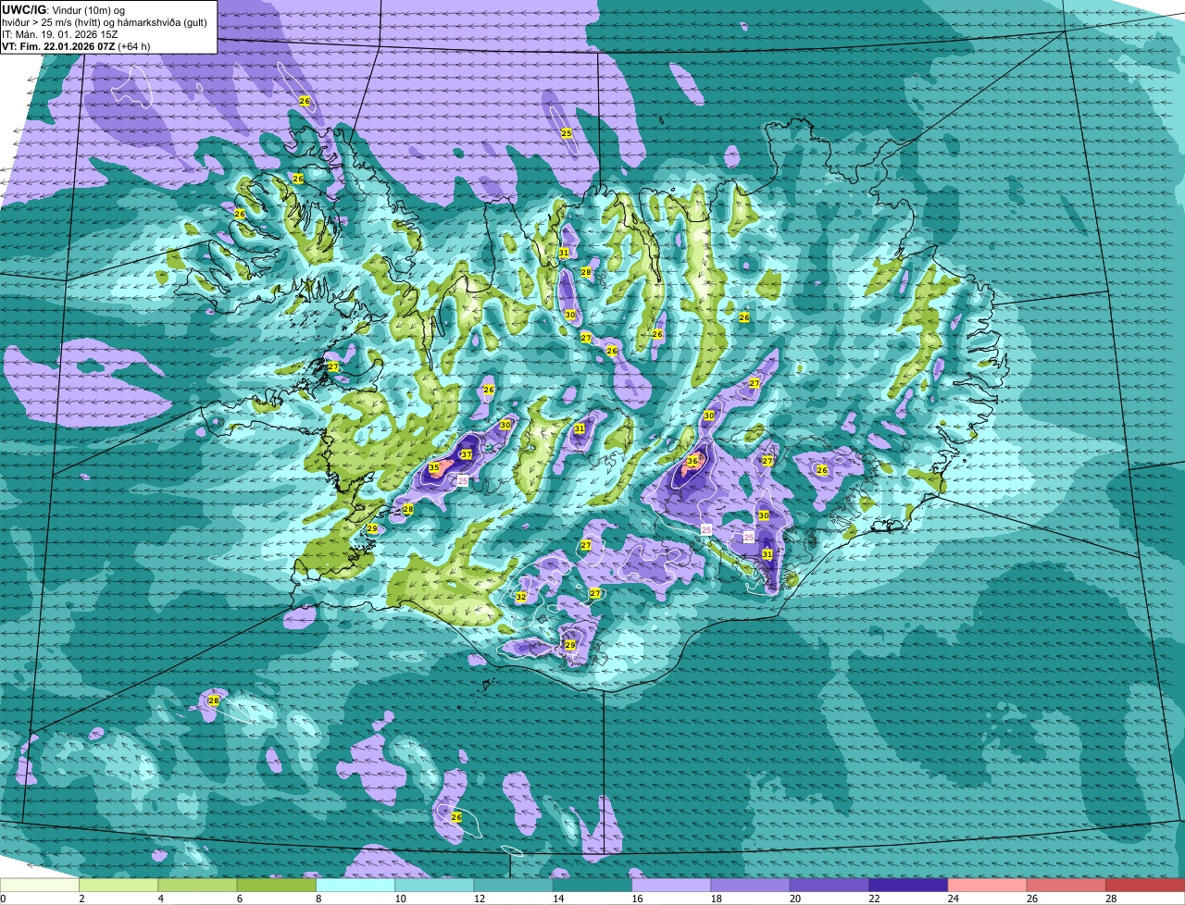Click the 2–4 m/s legend color segment
The image size is (1185, 905).
pyautogui.click(x=118, y=886)
